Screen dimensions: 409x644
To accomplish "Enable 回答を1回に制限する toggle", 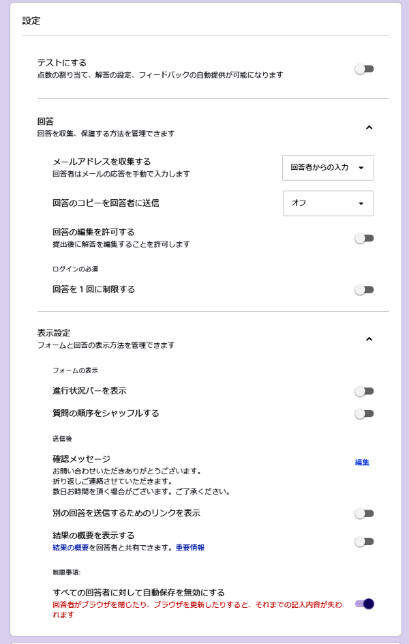I will [364, 289].
